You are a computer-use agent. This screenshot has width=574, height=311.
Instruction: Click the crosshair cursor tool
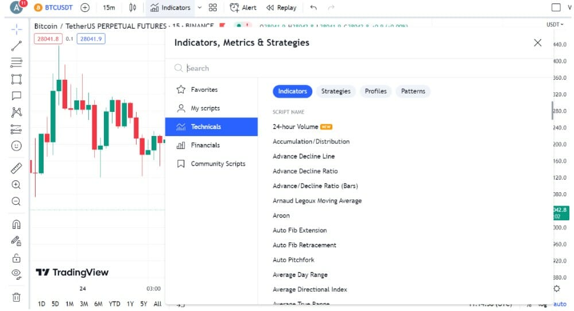coord(16,29)
